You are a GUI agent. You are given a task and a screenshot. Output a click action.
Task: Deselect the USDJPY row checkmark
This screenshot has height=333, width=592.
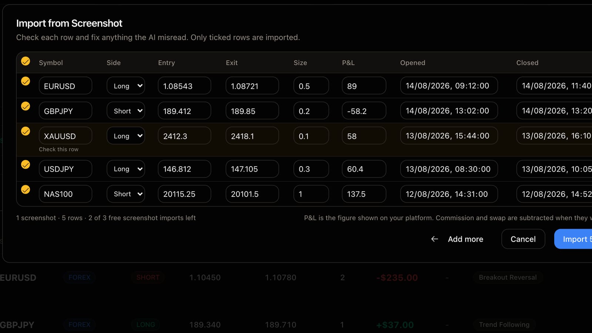[x=26, y=164]
